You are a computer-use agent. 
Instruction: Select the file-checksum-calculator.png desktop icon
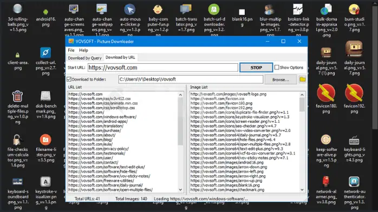click(17, 140)
